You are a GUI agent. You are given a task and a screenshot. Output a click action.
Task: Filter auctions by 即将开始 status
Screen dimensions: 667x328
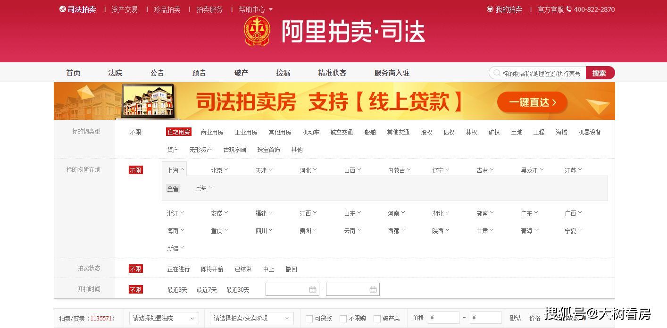click(212, 269)
